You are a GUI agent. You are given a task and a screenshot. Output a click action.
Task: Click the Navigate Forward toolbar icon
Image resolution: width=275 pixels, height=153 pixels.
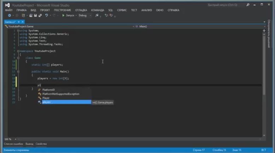coord(17,16)
